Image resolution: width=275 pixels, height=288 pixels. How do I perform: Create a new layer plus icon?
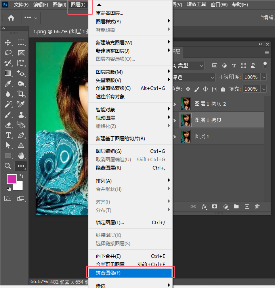(247, 207)
